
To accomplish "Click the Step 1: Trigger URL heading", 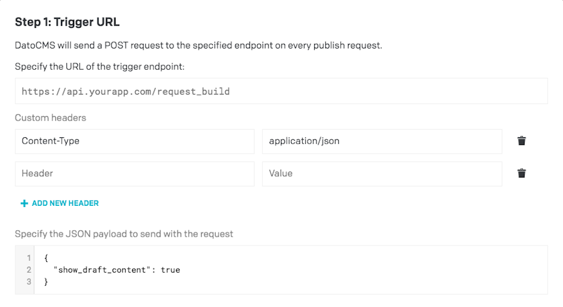I will (67, 22).
